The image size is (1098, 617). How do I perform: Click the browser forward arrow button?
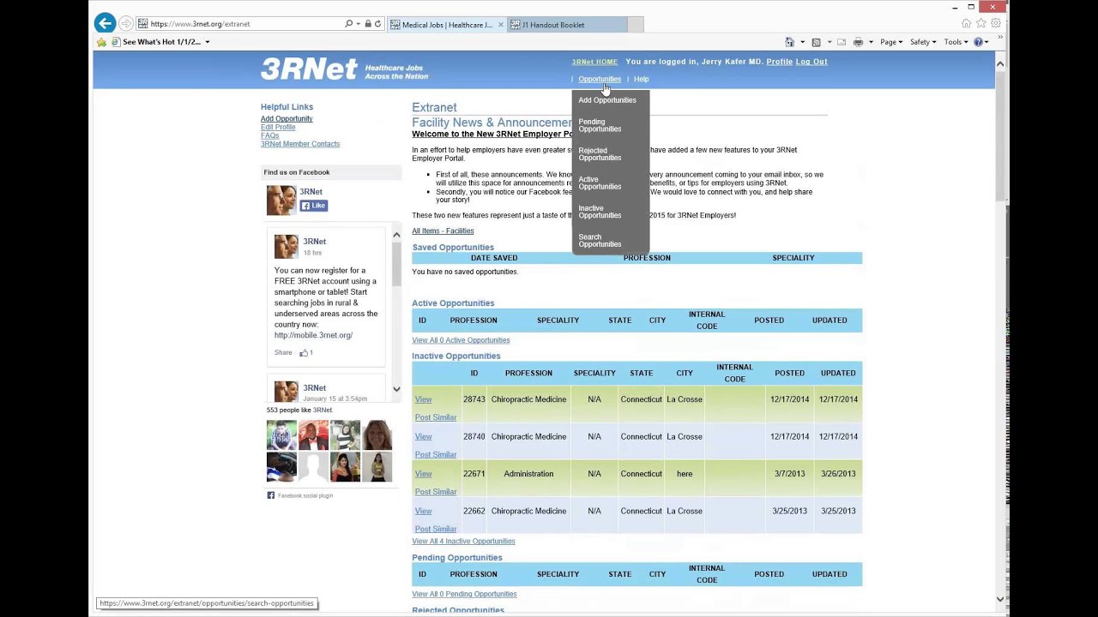[x=126, y=24]
